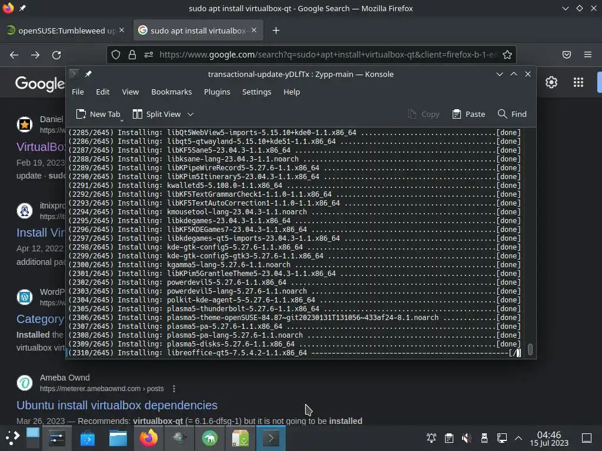Viewport: 602px width, 451px height.
Task: Click the Firefox forward arrow
Action: coord(35,55)
